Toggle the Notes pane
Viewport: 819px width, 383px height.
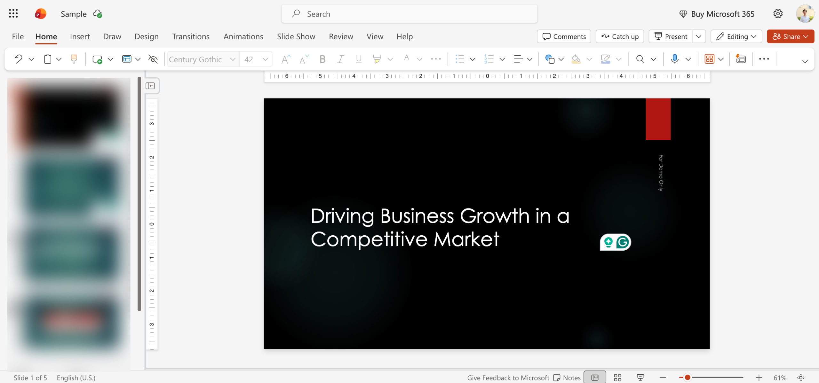pos(567,378)
